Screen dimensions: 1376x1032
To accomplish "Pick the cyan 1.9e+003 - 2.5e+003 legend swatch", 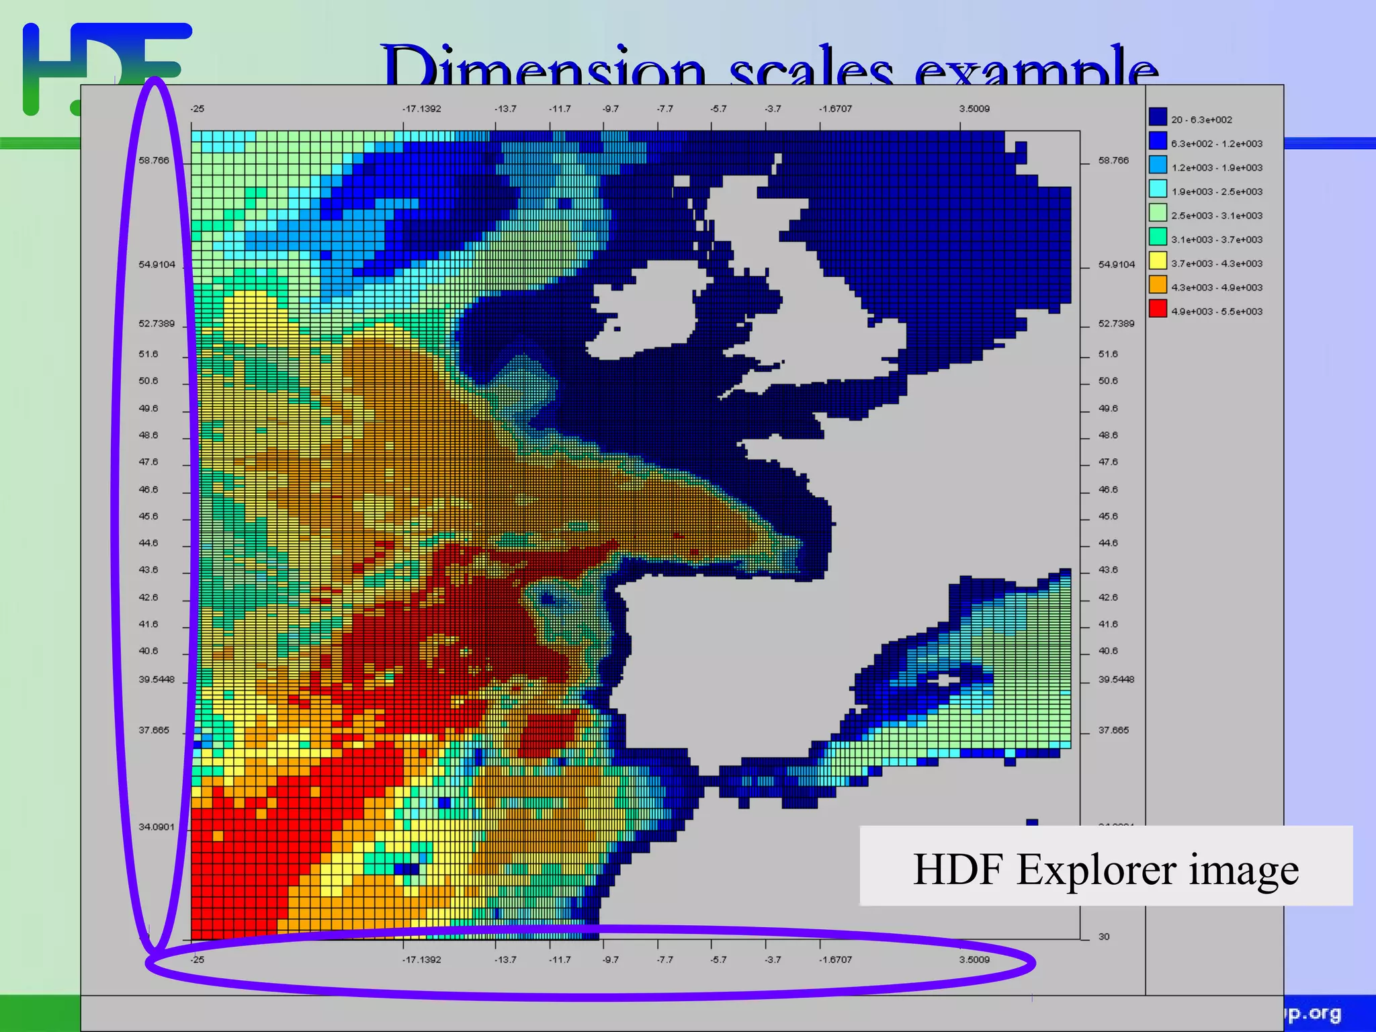I will click(1158, 189).
